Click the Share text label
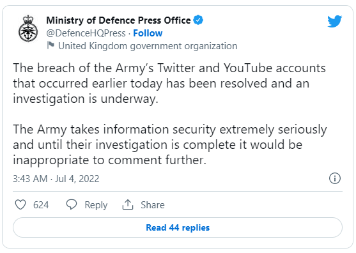Screen dimensions: 356x253 coord(153,205)
